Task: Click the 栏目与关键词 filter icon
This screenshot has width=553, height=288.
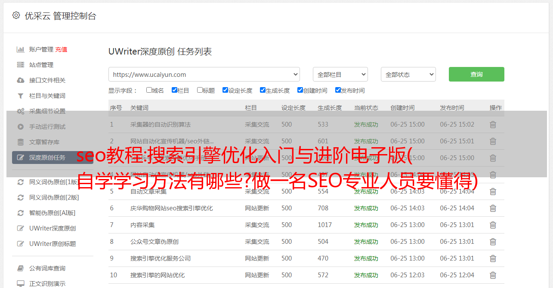Action: pyautogui.click(x=20, y=96)
